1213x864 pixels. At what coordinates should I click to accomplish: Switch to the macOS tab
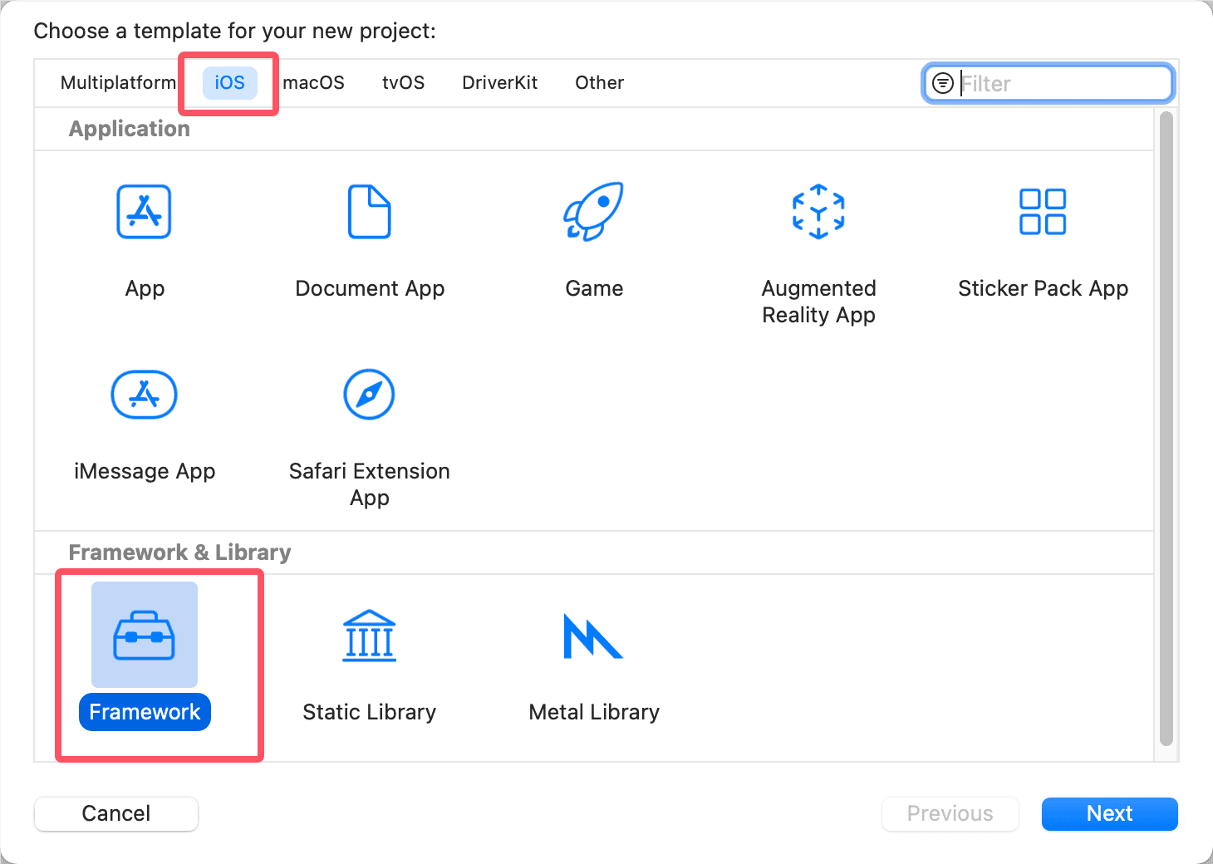click(313, 83)
